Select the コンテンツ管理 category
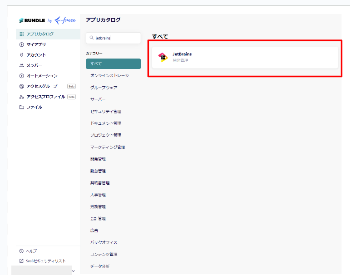This screenshot has width=350, height=275. (x=104, y=254)
